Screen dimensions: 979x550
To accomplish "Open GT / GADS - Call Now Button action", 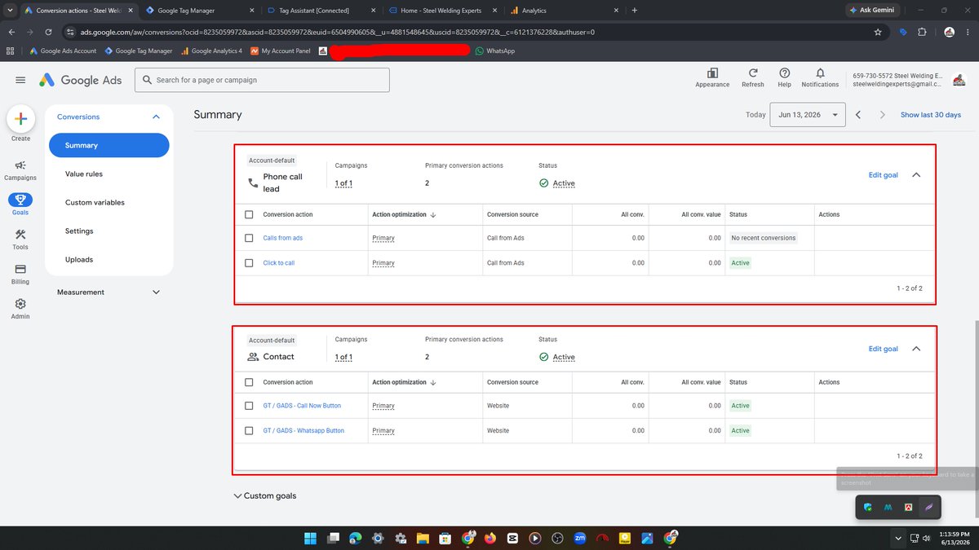I will (302, 406).
